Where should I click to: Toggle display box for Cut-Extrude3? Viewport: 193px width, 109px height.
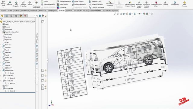coord(43,81)
